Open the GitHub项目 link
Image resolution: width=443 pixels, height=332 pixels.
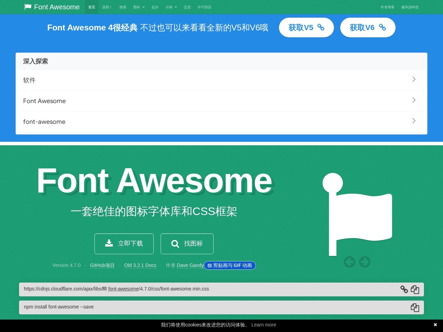click(x=102, y=265)
